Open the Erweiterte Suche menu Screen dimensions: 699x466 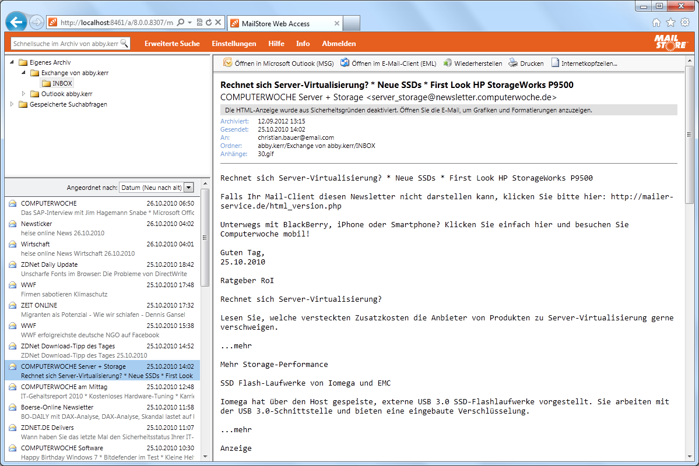(x=172, y=44)
